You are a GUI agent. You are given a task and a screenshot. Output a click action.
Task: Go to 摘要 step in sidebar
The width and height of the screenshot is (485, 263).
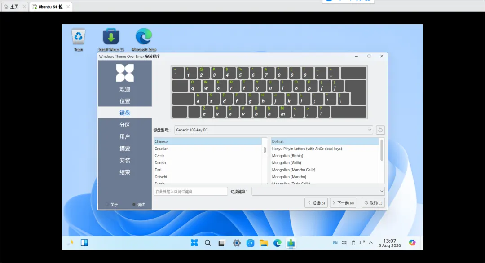tap(125, 149)
